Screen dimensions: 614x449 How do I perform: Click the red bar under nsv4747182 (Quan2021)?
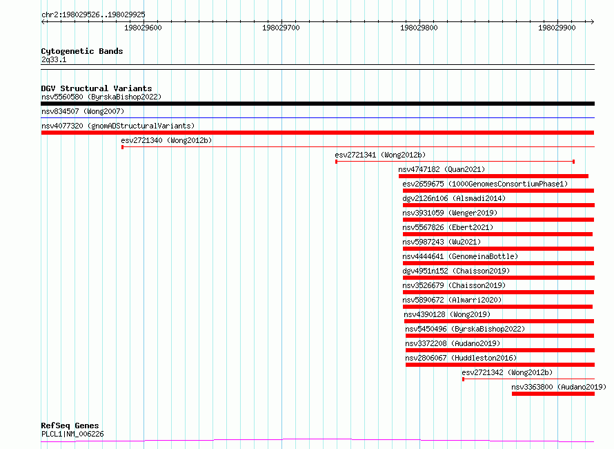pyautogui.click(x=493, y=176)
